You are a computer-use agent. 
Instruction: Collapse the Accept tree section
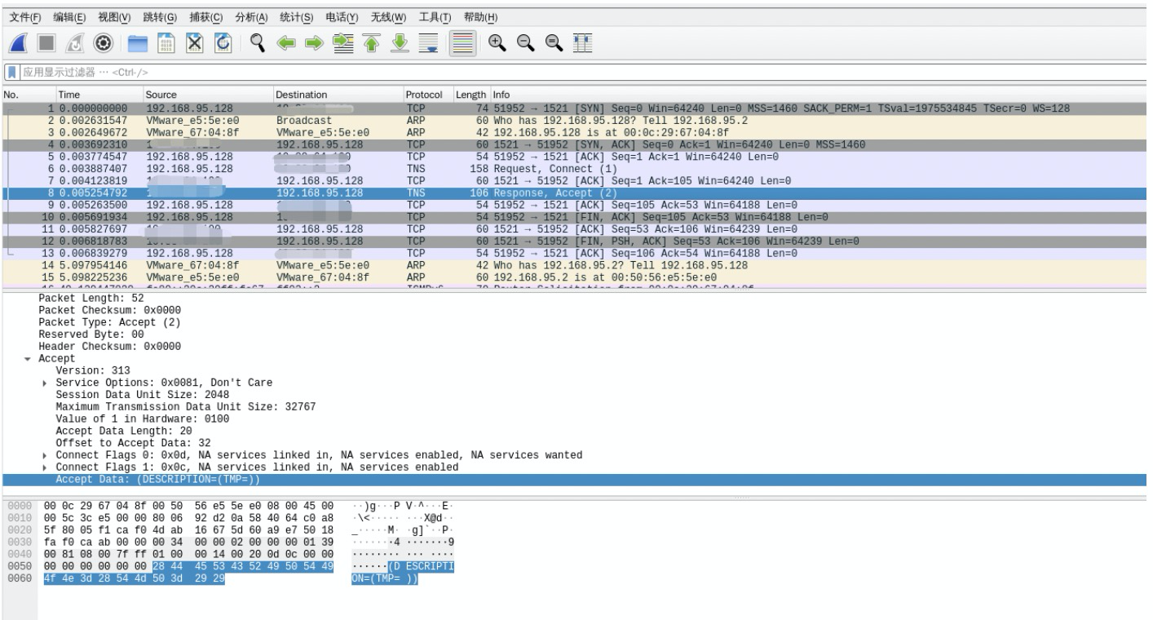[x=29, y=359]
